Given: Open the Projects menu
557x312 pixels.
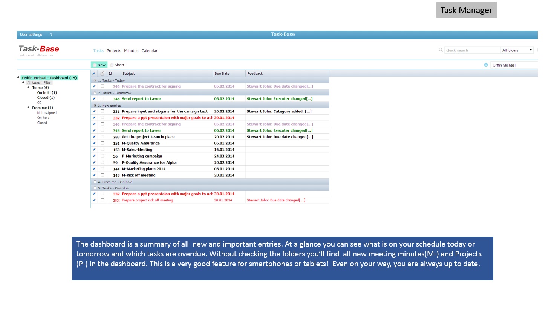Looking at the screenshot, I should pyautogui.click(x=114, y=51).
